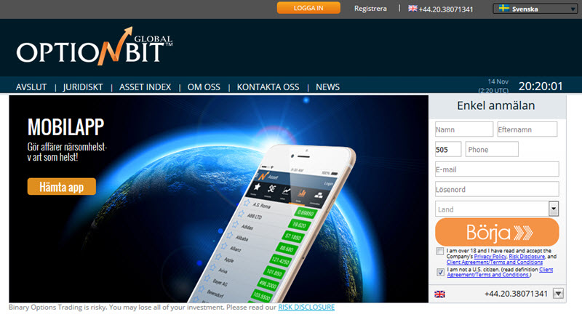Expand the phone number dropdown below the form
The image size is (582, 317).
pos(558,294)
